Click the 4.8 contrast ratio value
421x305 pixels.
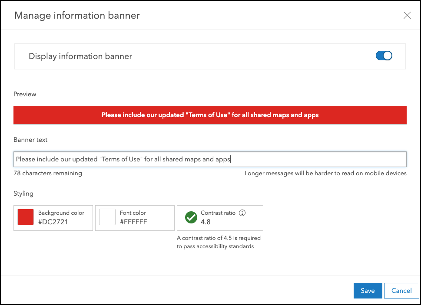(206, 222)
